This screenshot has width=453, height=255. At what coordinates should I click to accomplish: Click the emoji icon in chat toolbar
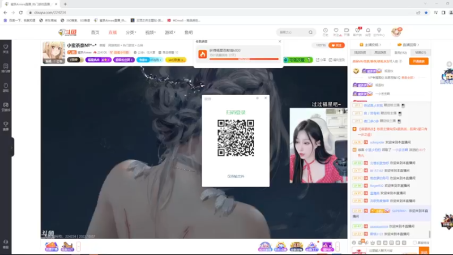pos(354,243)
